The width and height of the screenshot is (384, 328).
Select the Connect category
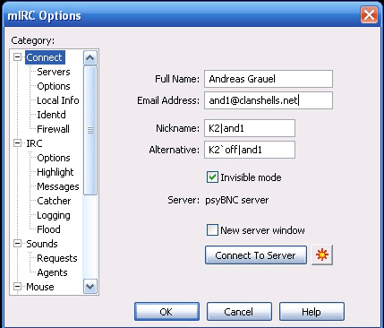coord(45,57)
